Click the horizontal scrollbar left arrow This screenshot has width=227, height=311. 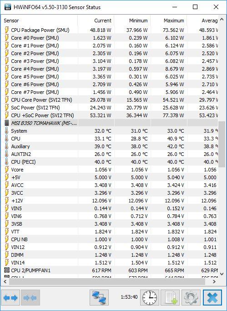click(x=5, y=281)
